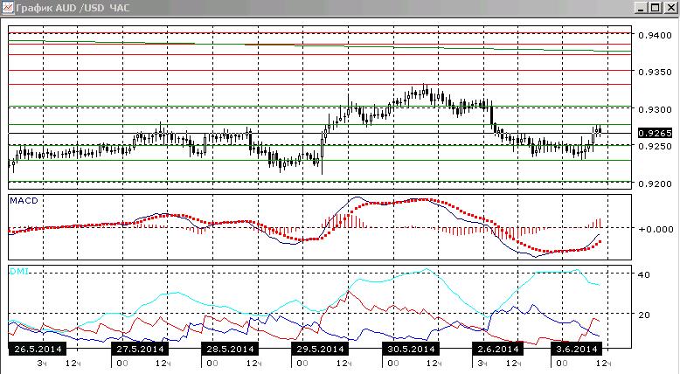Click the DMI indicator label

[19, 271]
